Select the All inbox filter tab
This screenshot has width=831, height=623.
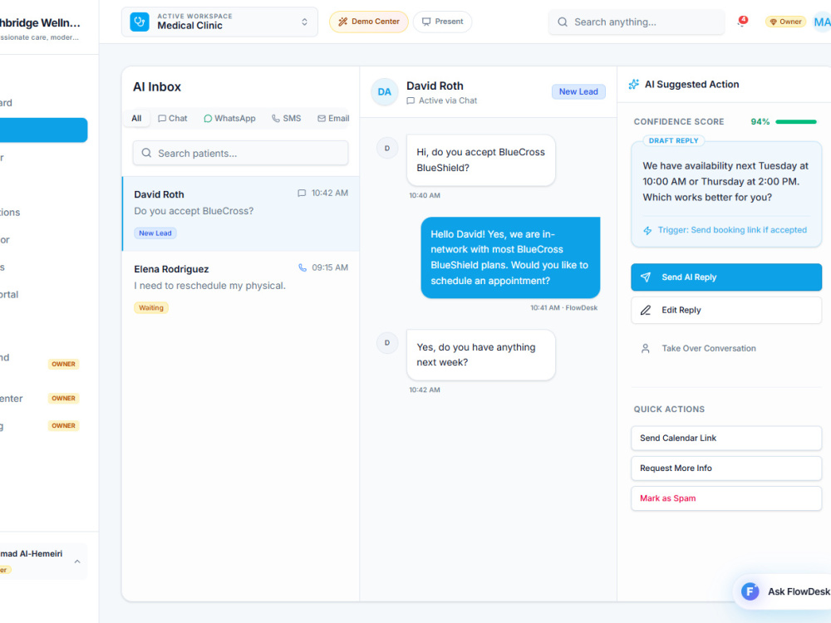pos(137,118)
